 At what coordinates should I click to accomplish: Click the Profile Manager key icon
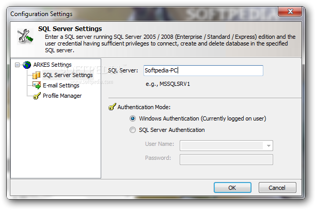pos(37,96)
